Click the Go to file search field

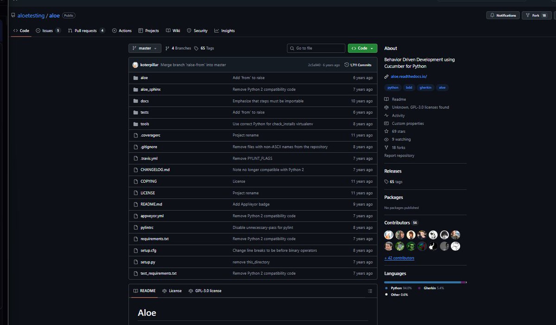coord(316,48)
